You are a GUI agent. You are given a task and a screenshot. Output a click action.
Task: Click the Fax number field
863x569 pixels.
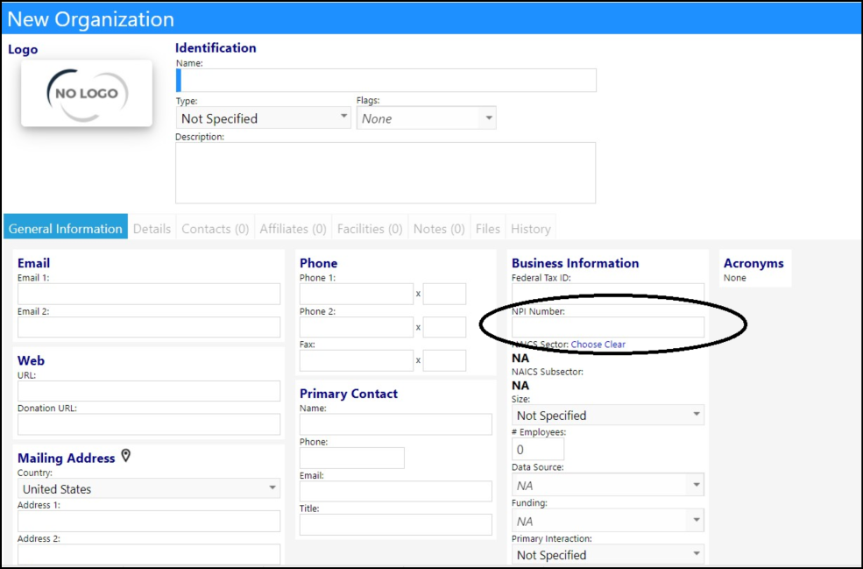tap(356, 360)
